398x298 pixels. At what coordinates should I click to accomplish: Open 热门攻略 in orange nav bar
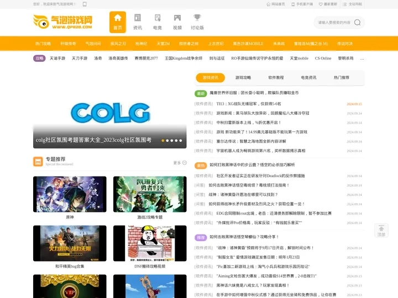point(43,44)
